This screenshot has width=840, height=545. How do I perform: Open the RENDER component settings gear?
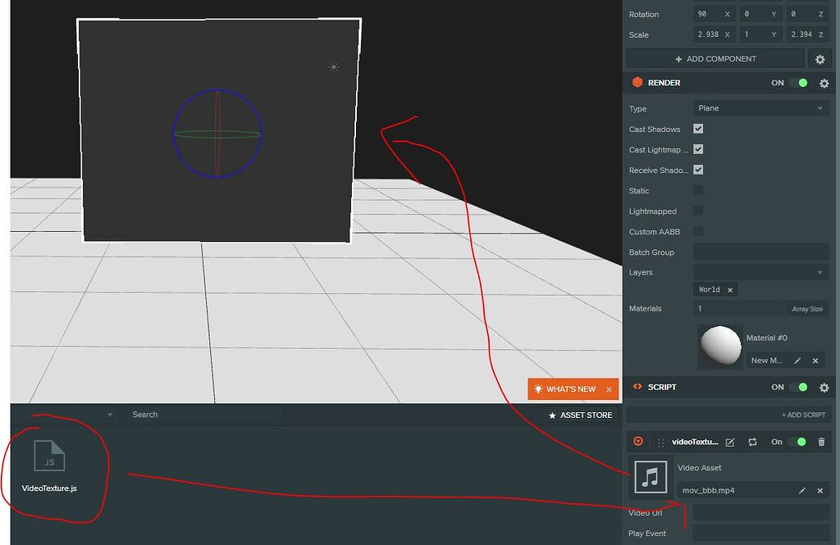point(824,83)
